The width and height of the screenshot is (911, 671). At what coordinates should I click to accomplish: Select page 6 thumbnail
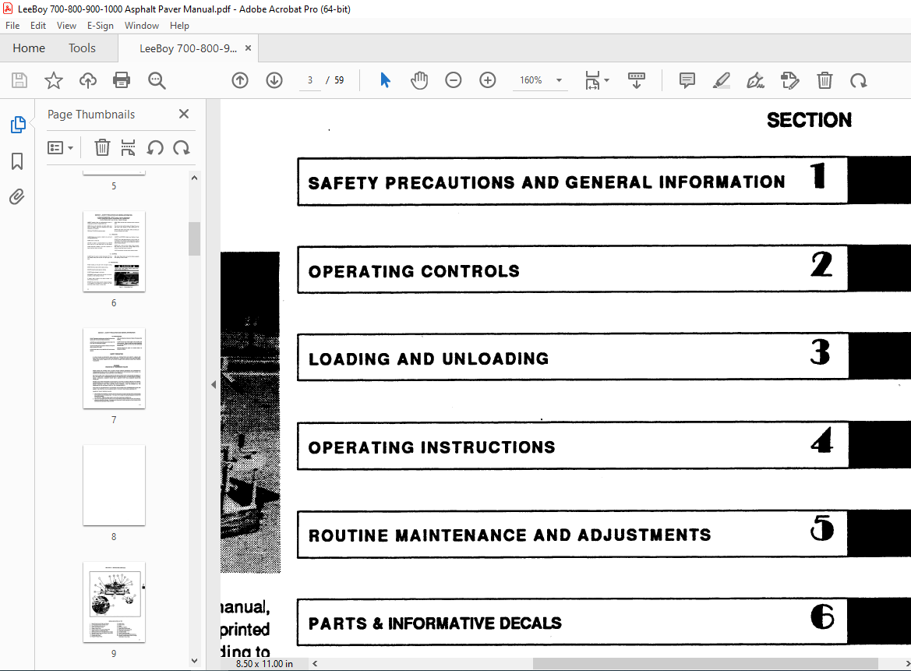coord(114,252)
